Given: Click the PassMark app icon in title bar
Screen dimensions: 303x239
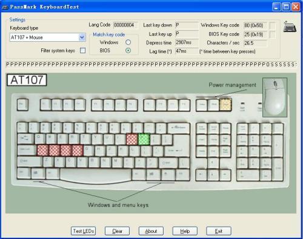Looking at the screenshot, I should tap(5, 7).
